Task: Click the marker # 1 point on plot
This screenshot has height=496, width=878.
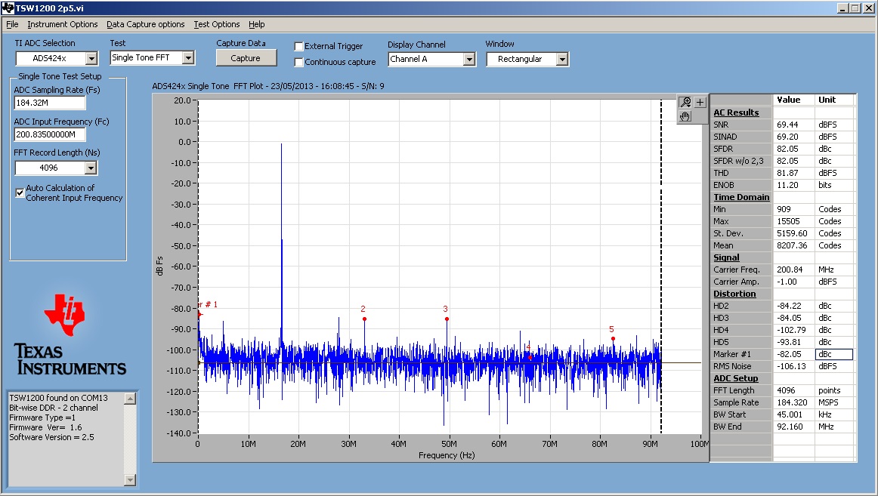Action: 199,315
